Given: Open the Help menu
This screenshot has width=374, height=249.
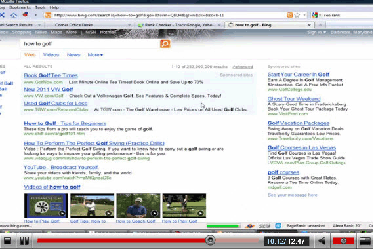Looking at the screenshot, I should pyautogui.click(x=54, y=7).
